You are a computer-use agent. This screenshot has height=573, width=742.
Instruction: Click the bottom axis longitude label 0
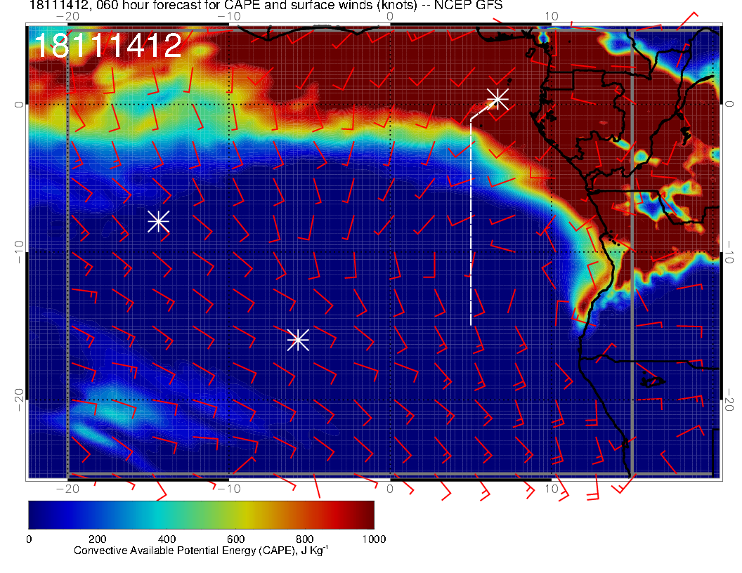tap(391, 487)
